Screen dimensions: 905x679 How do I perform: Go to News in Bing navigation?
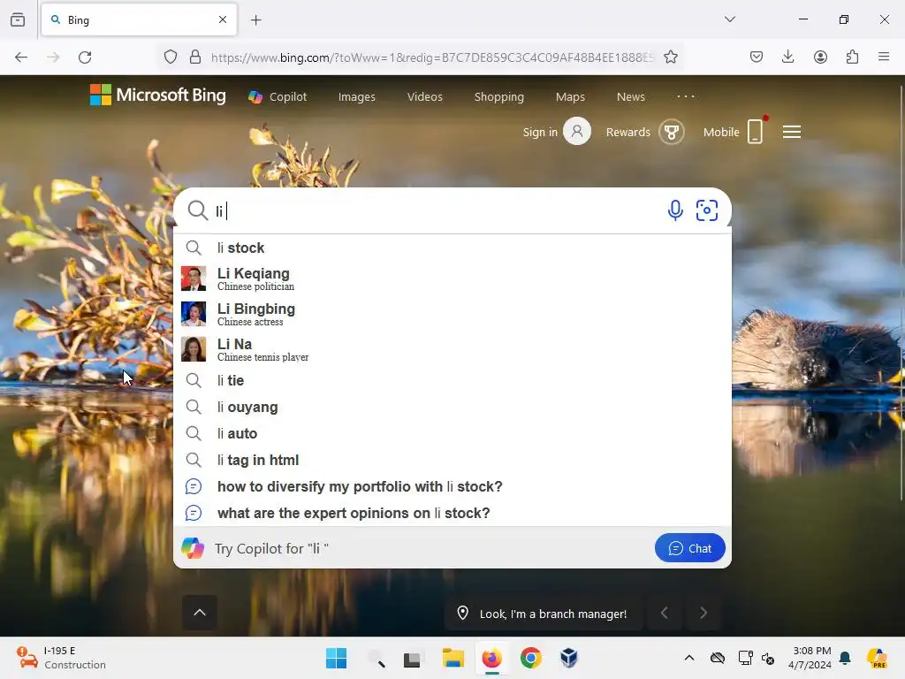pos(631,97)
